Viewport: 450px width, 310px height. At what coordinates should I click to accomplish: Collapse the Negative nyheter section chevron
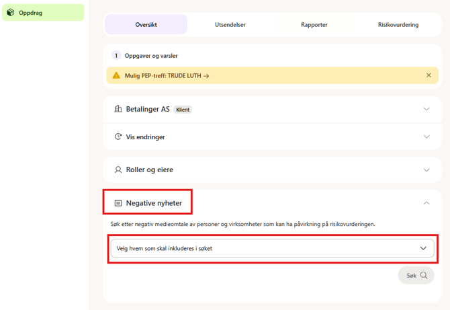(426, 203)
